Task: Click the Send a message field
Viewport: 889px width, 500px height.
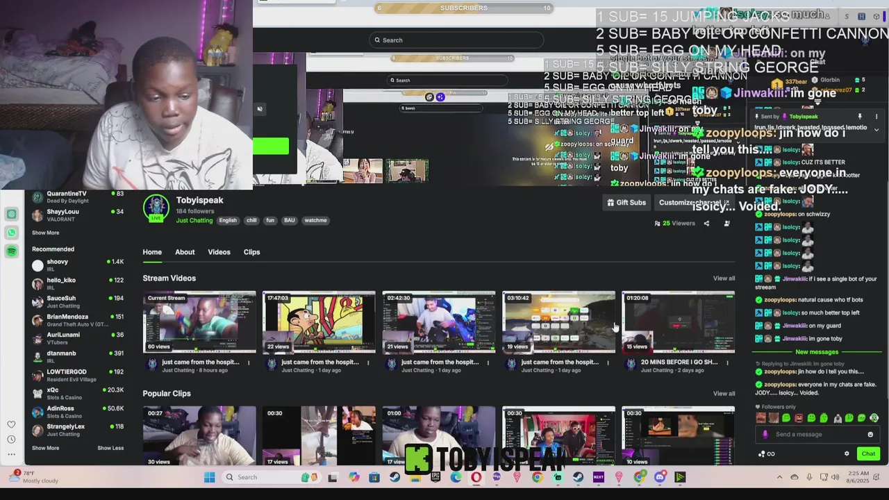Action: coord(818,435)
